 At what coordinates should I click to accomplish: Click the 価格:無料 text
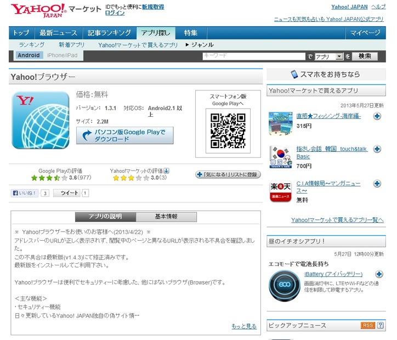point(92,94)
